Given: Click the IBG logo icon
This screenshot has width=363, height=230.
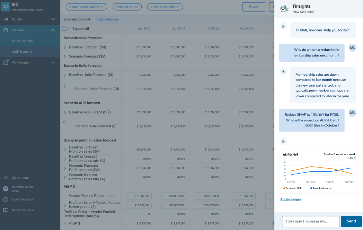Looking at the screenshot, I should tap(5, 6).
